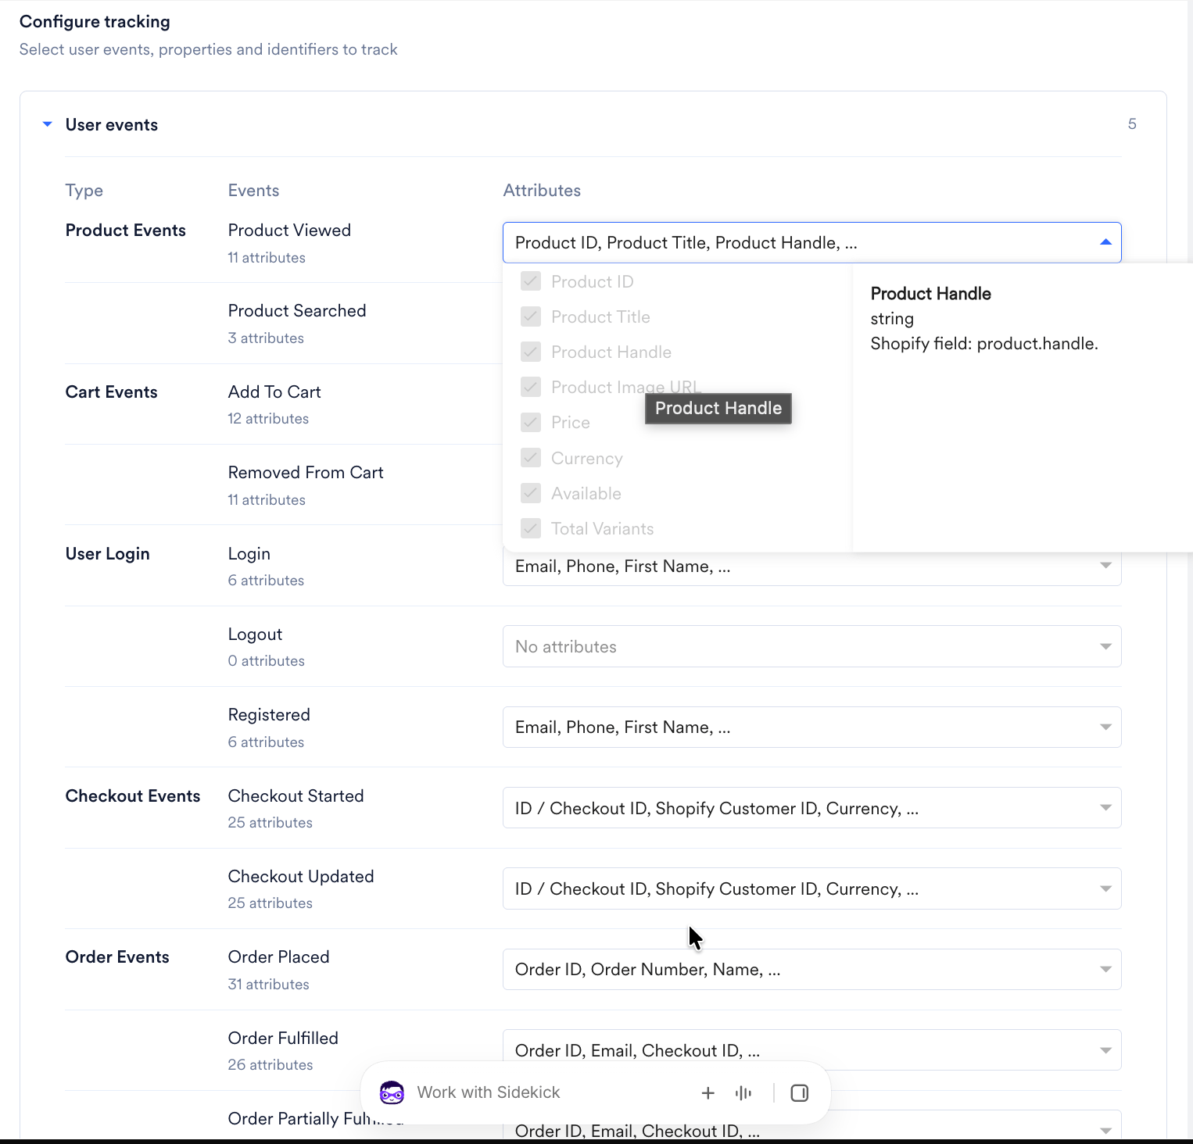Open the Order Placed attributes dropdown
The height and width of the screenshot is (1144, 1193).
click(x=811, y=970)
